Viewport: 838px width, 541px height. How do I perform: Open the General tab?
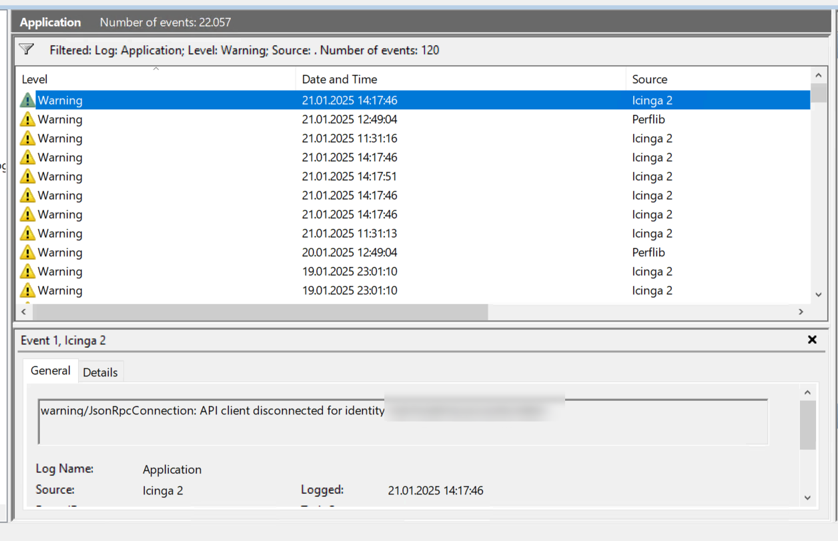tap(51, 371)
